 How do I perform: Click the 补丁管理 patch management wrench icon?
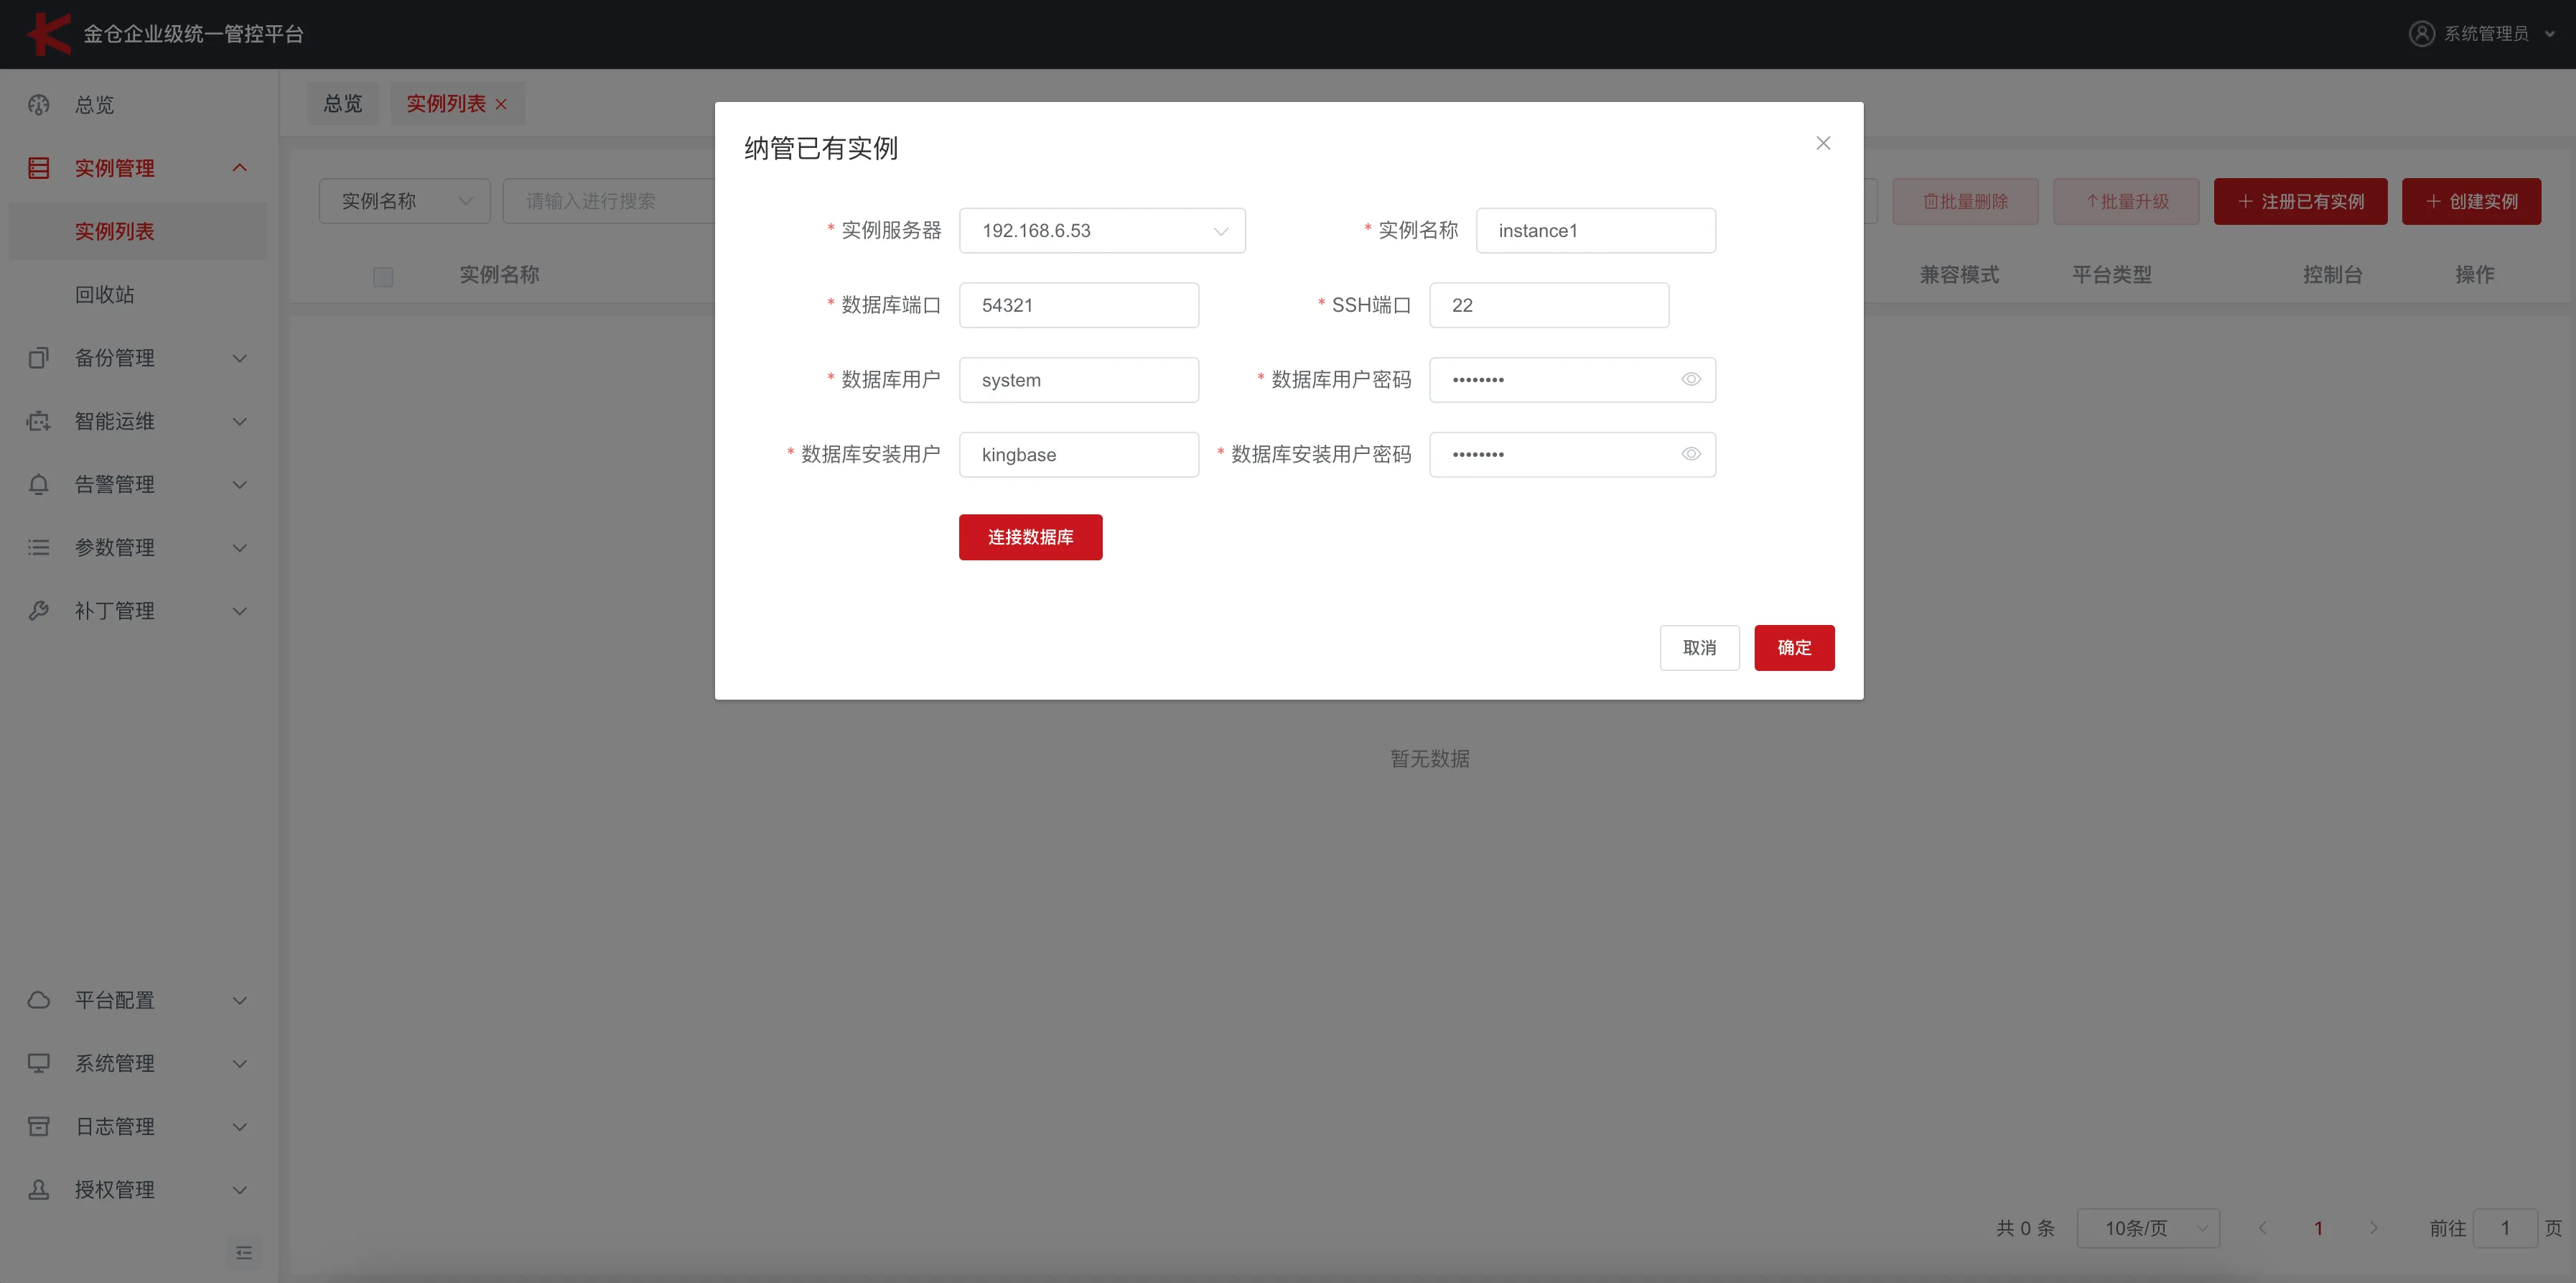pyautogui.click(x=38, y=611)
